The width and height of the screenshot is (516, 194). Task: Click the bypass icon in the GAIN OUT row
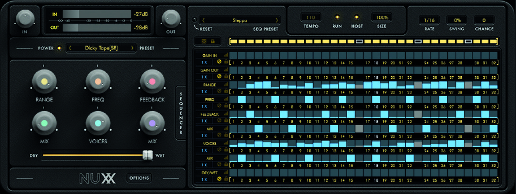(x=219, y=76)
